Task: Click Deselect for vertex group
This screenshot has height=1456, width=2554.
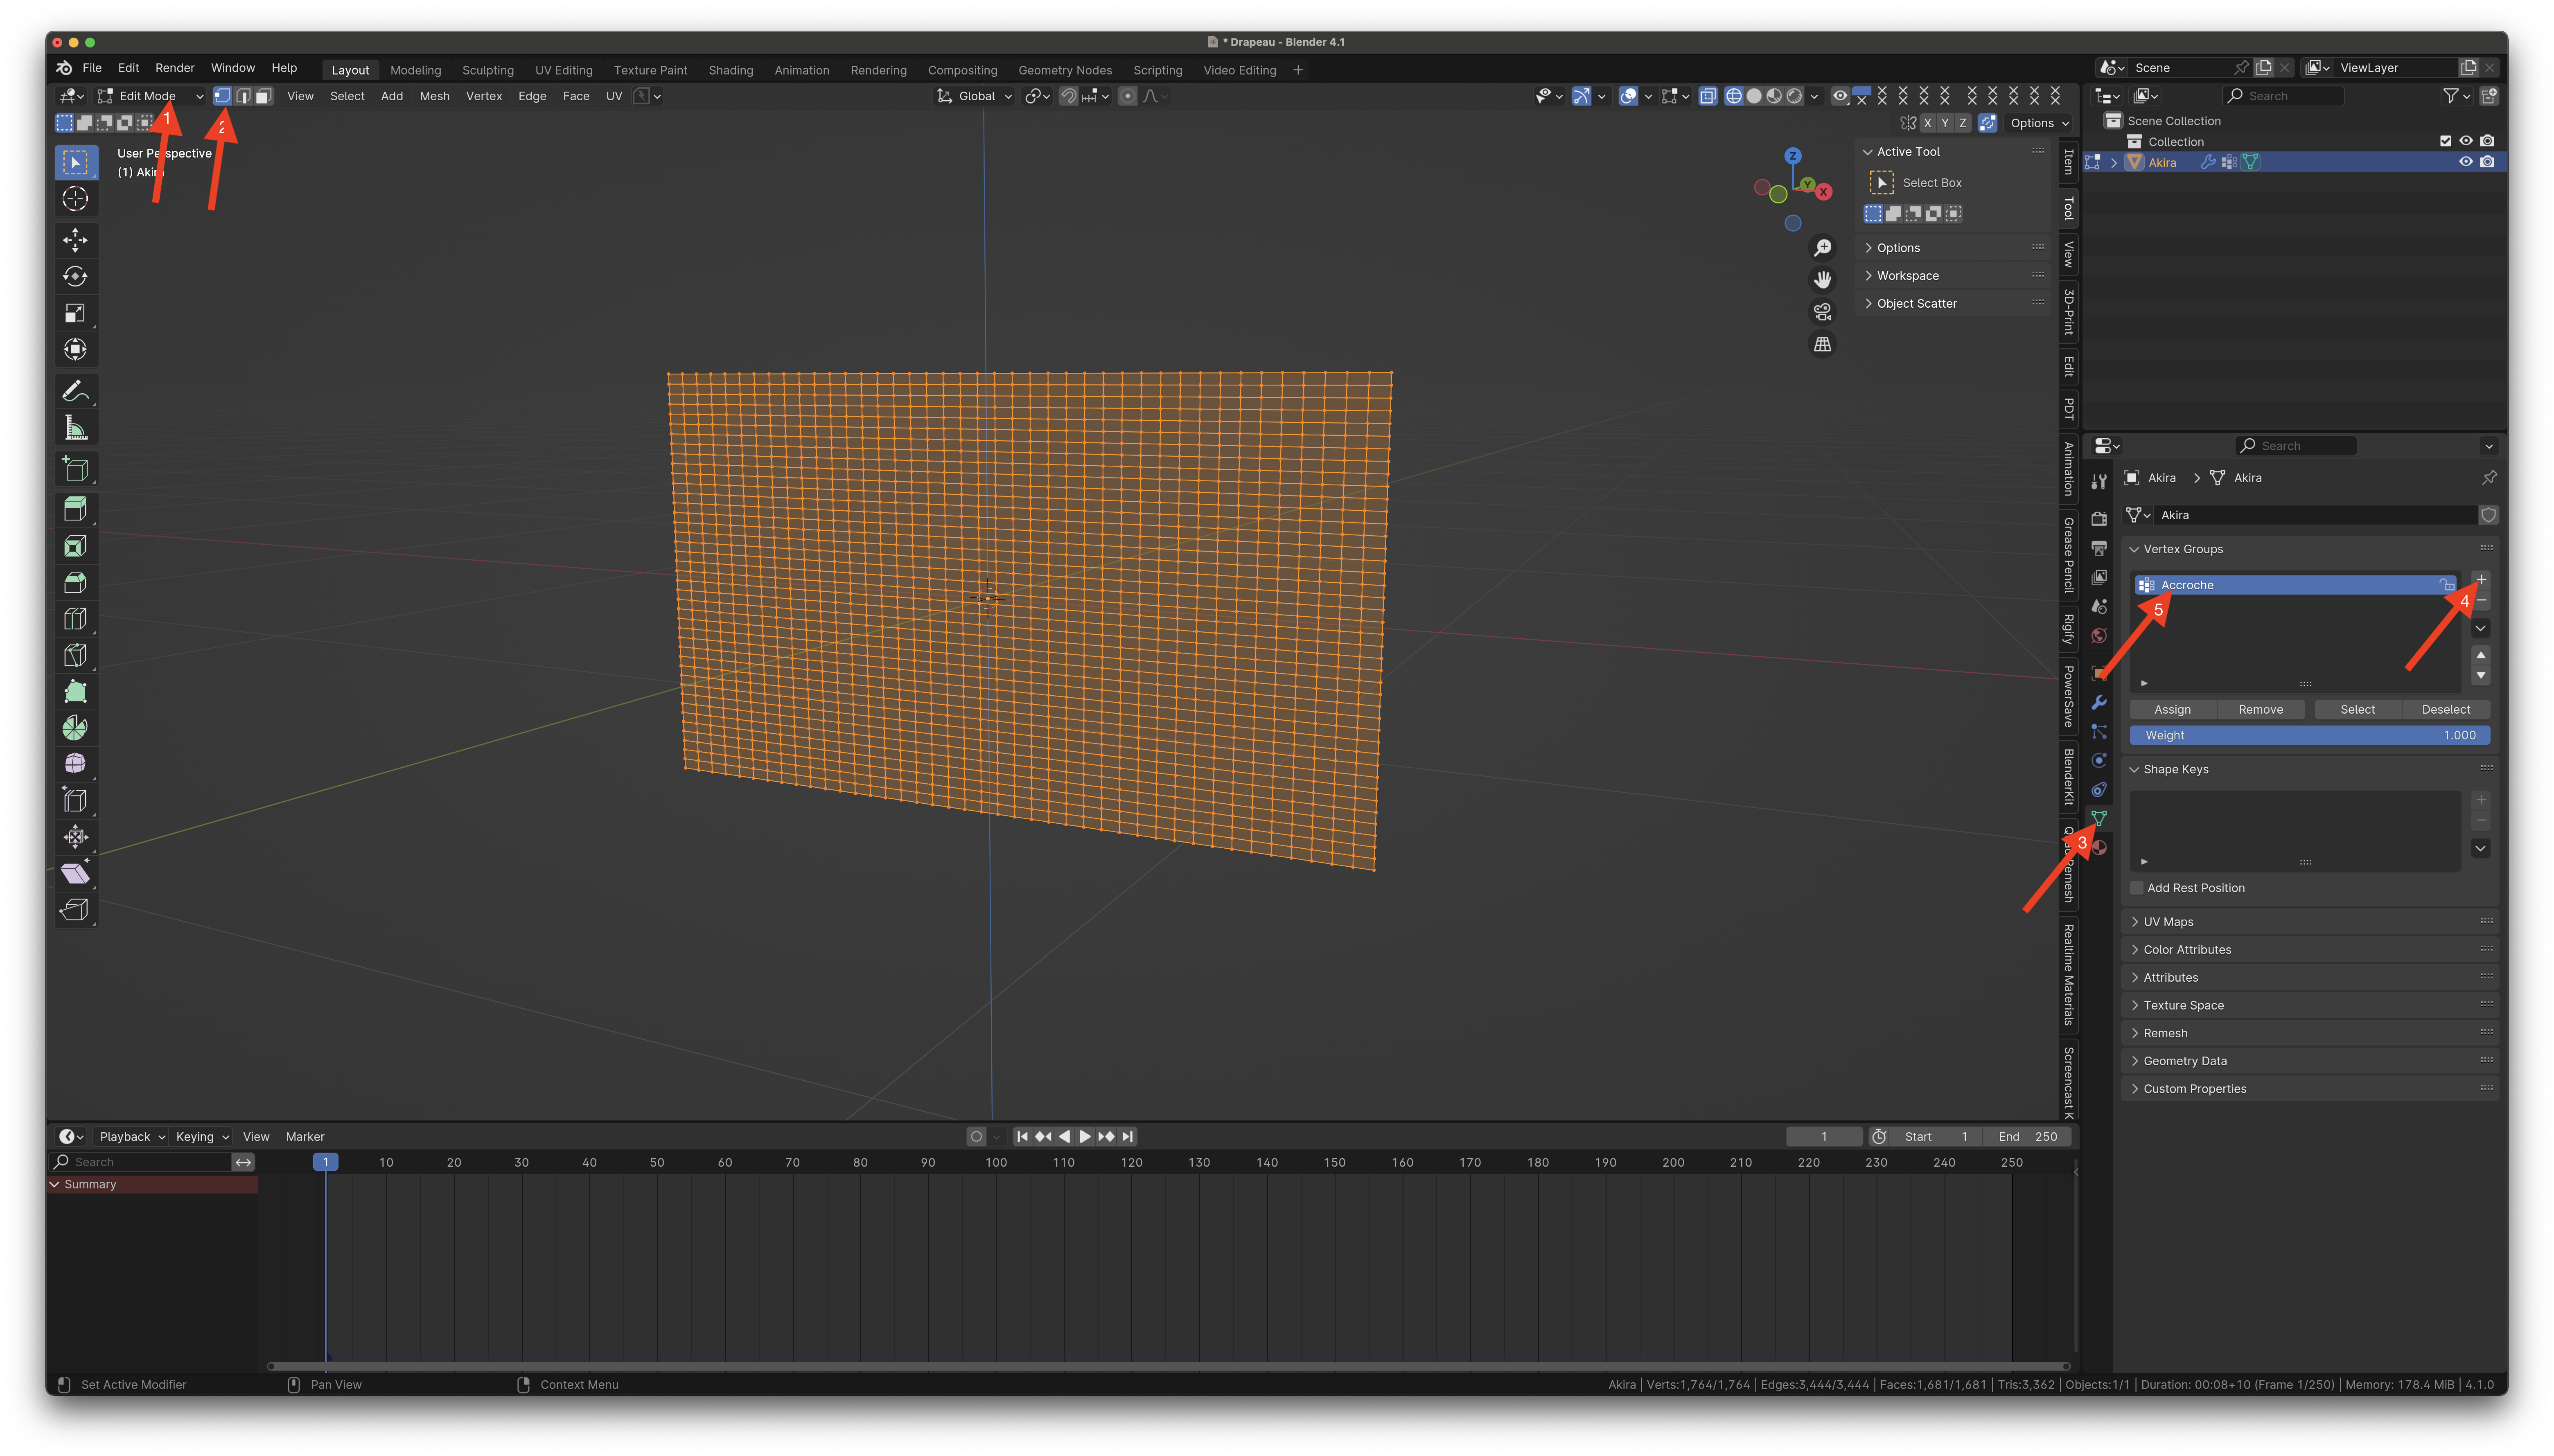Action: point(2445,710)
